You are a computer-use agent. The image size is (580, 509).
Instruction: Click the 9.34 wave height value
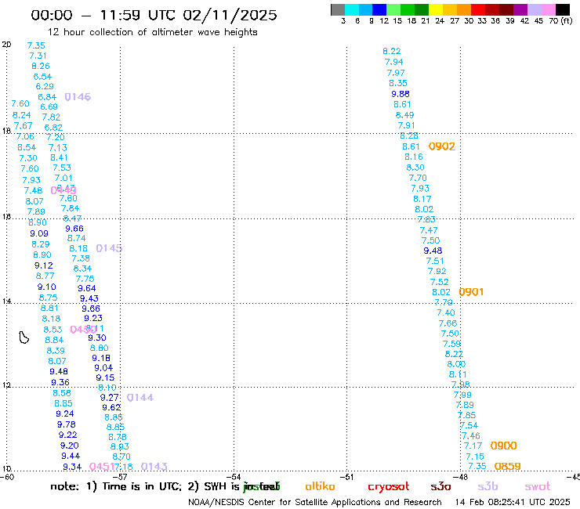coord(72,467)
